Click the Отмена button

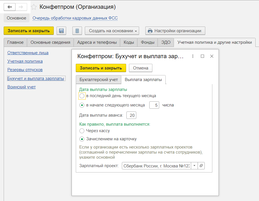[x=141, y=68]
